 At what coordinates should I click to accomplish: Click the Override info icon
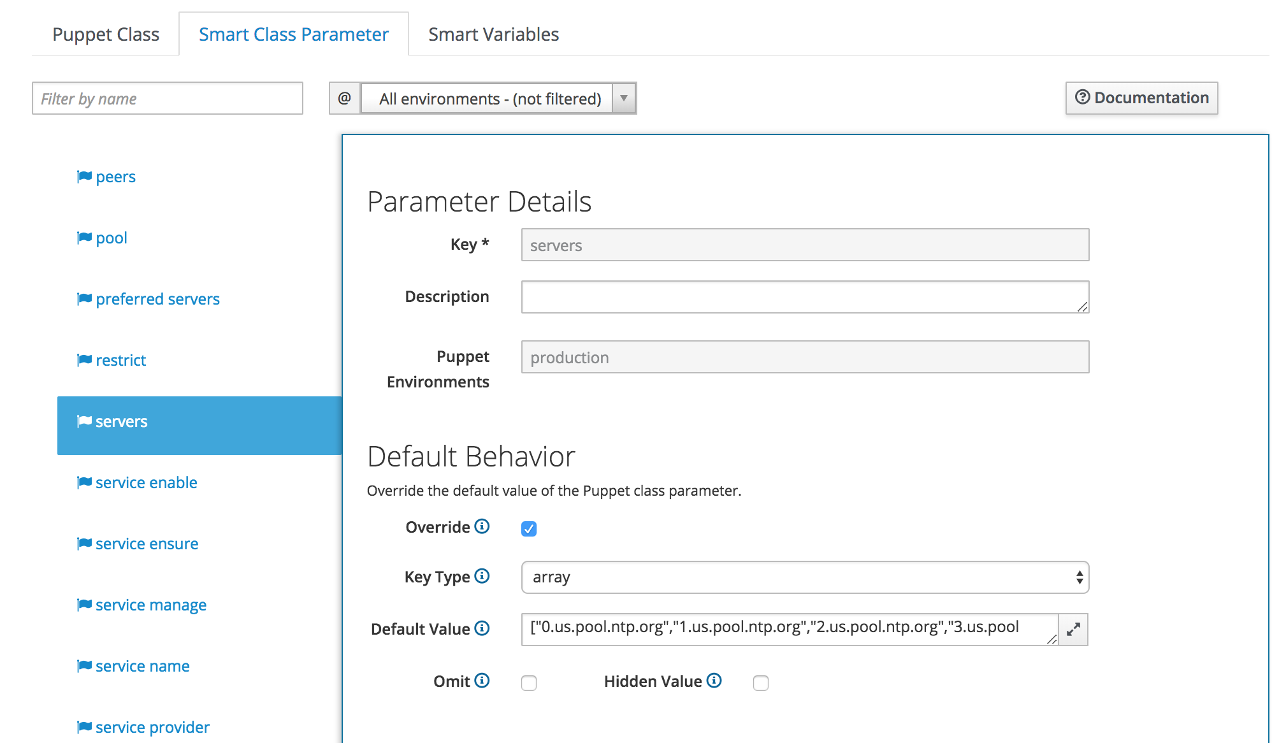point(482,526)
